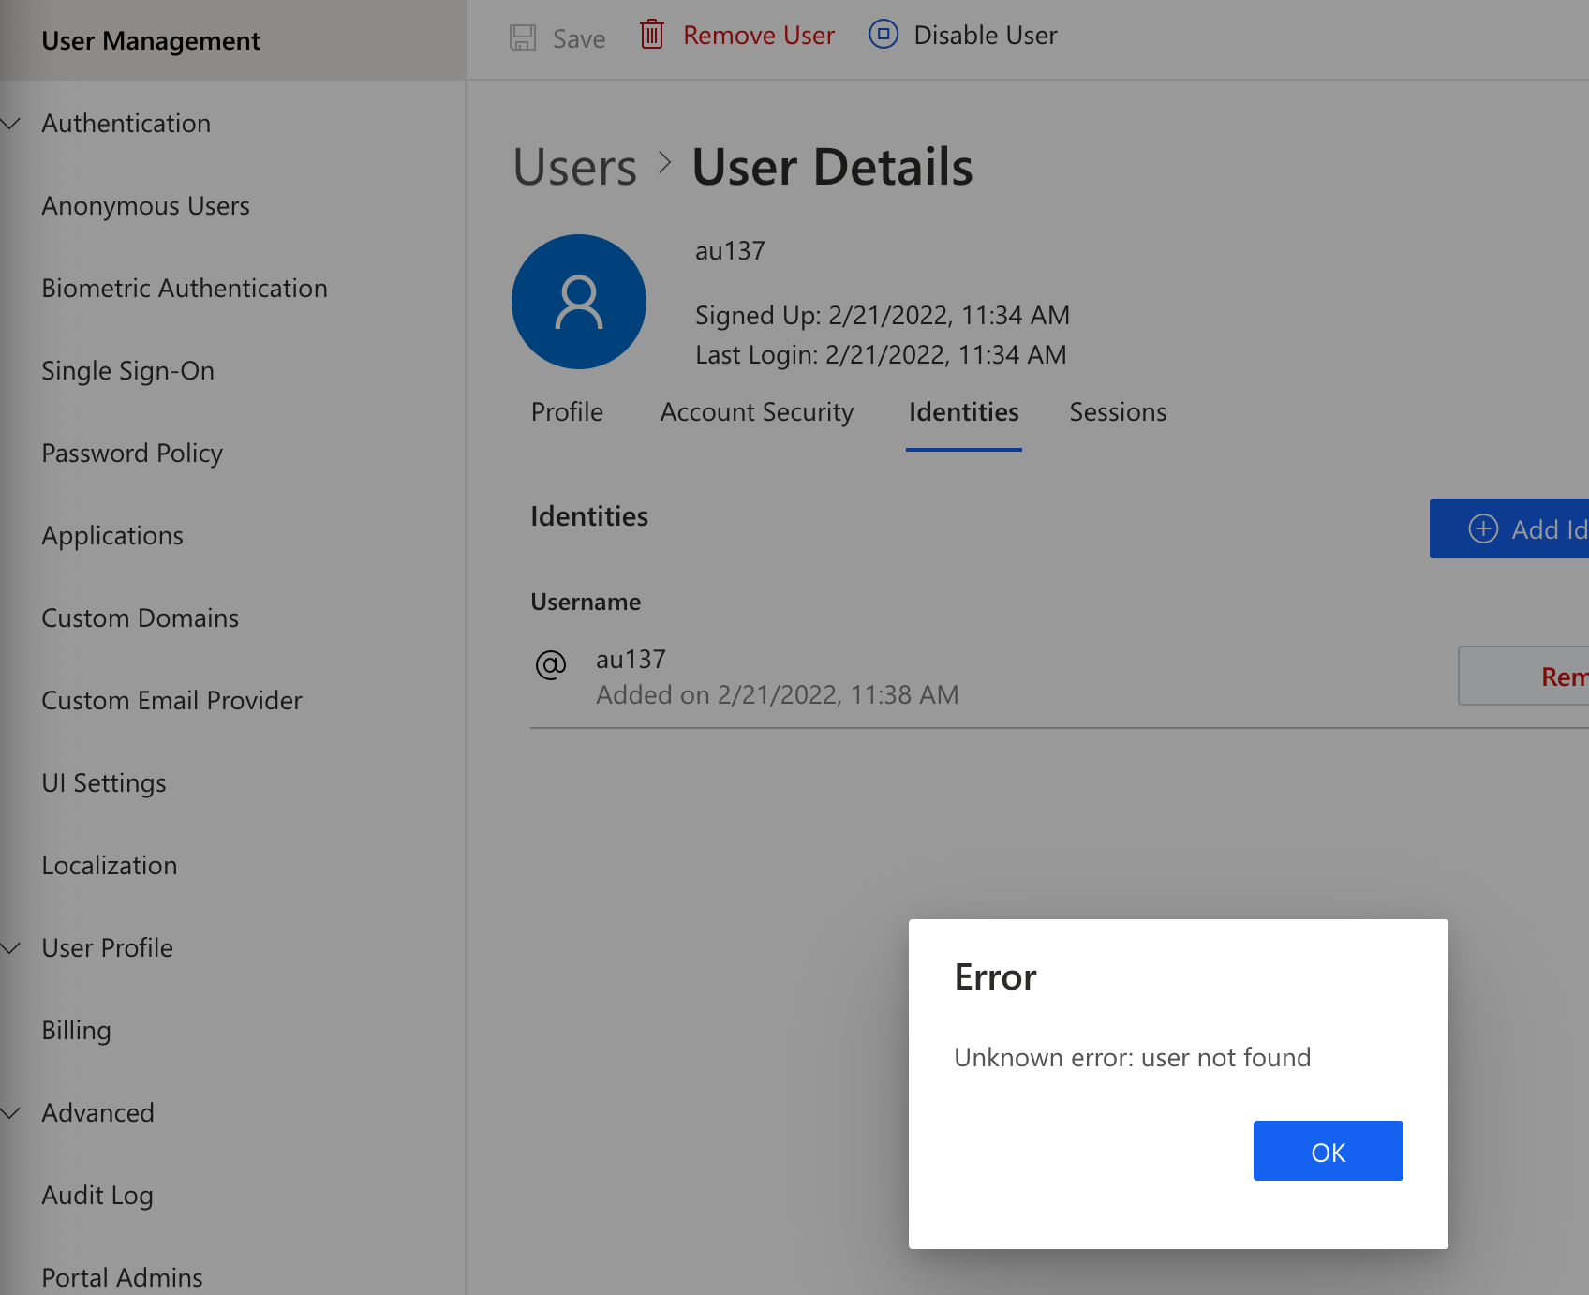Click the Error dialog title
The image size is (1589, 1295).
[x=996, y=976]
